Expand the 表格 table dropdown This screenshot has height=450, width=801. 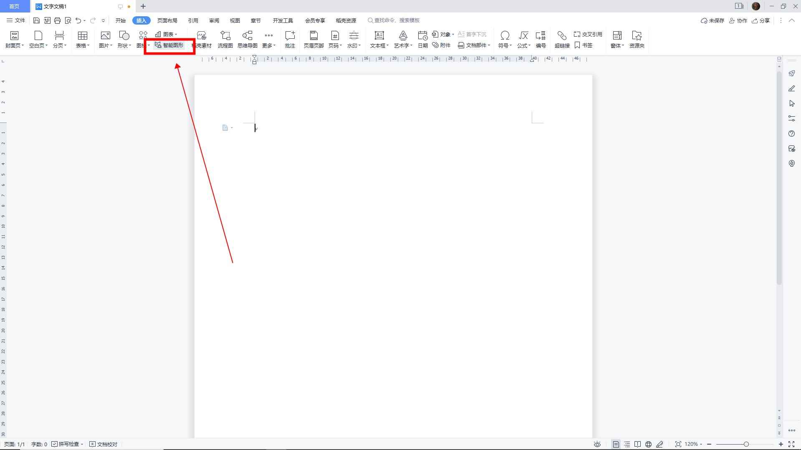pyautogui.click(x=83, y=45)
